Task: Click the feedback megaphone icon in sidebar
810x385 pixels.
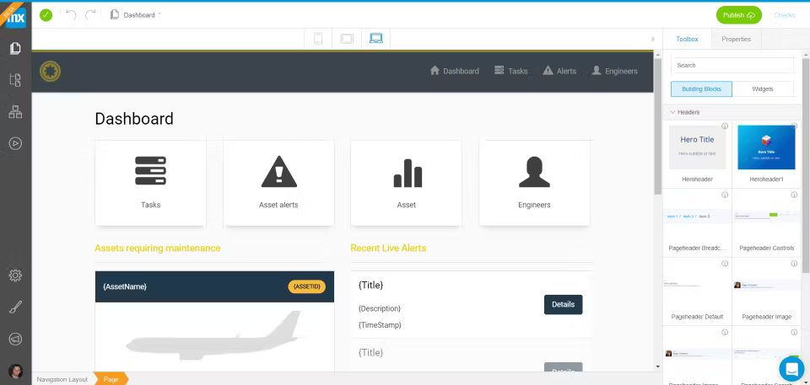Action: pos(15,339)
